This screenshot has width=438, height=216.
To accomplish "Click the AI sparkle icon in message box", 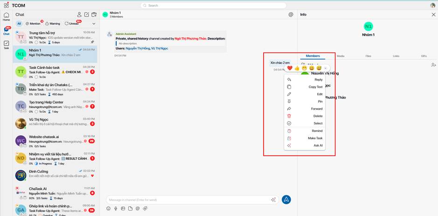I will pos(273,200).
